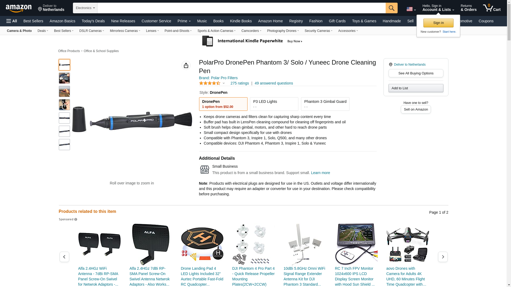Screen dimensions: 511x287
Task: Open the All hamburger menu
Action: [12, 21]
